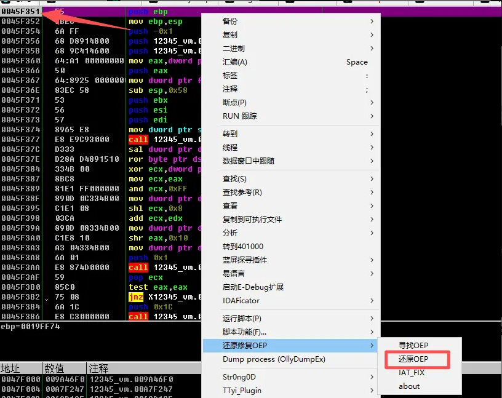
Task: Open the RUN 跟踪 submenu
Action: pos(291,116)
